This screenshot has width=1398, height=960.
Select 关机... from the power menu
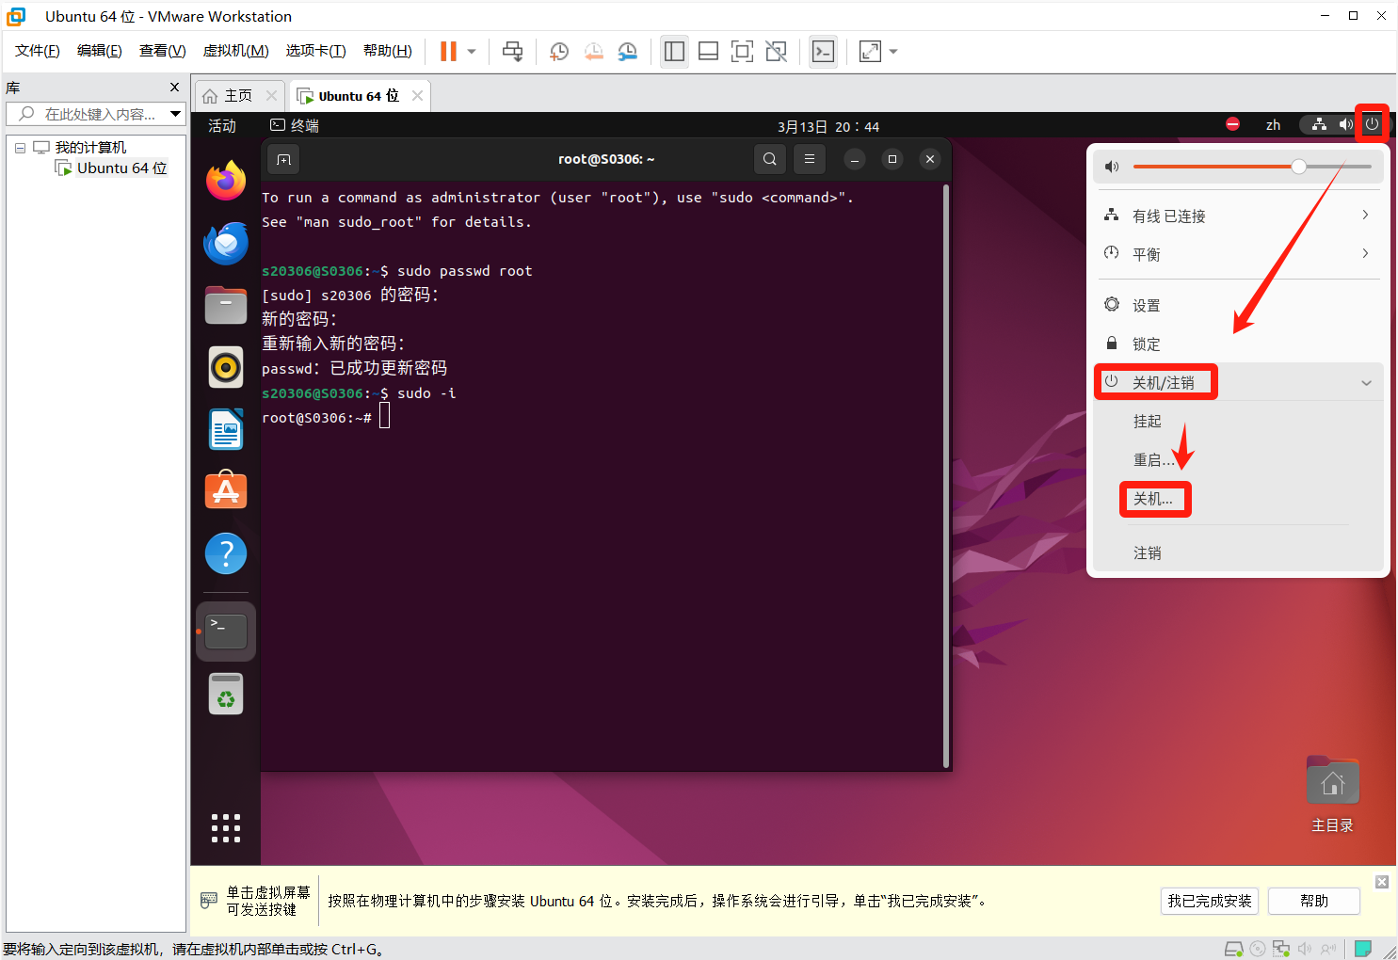[1153, 499]
